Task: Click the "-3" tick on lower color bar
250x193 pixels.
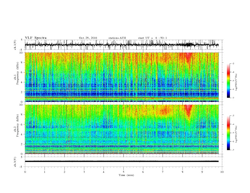Action: point(233,116)
